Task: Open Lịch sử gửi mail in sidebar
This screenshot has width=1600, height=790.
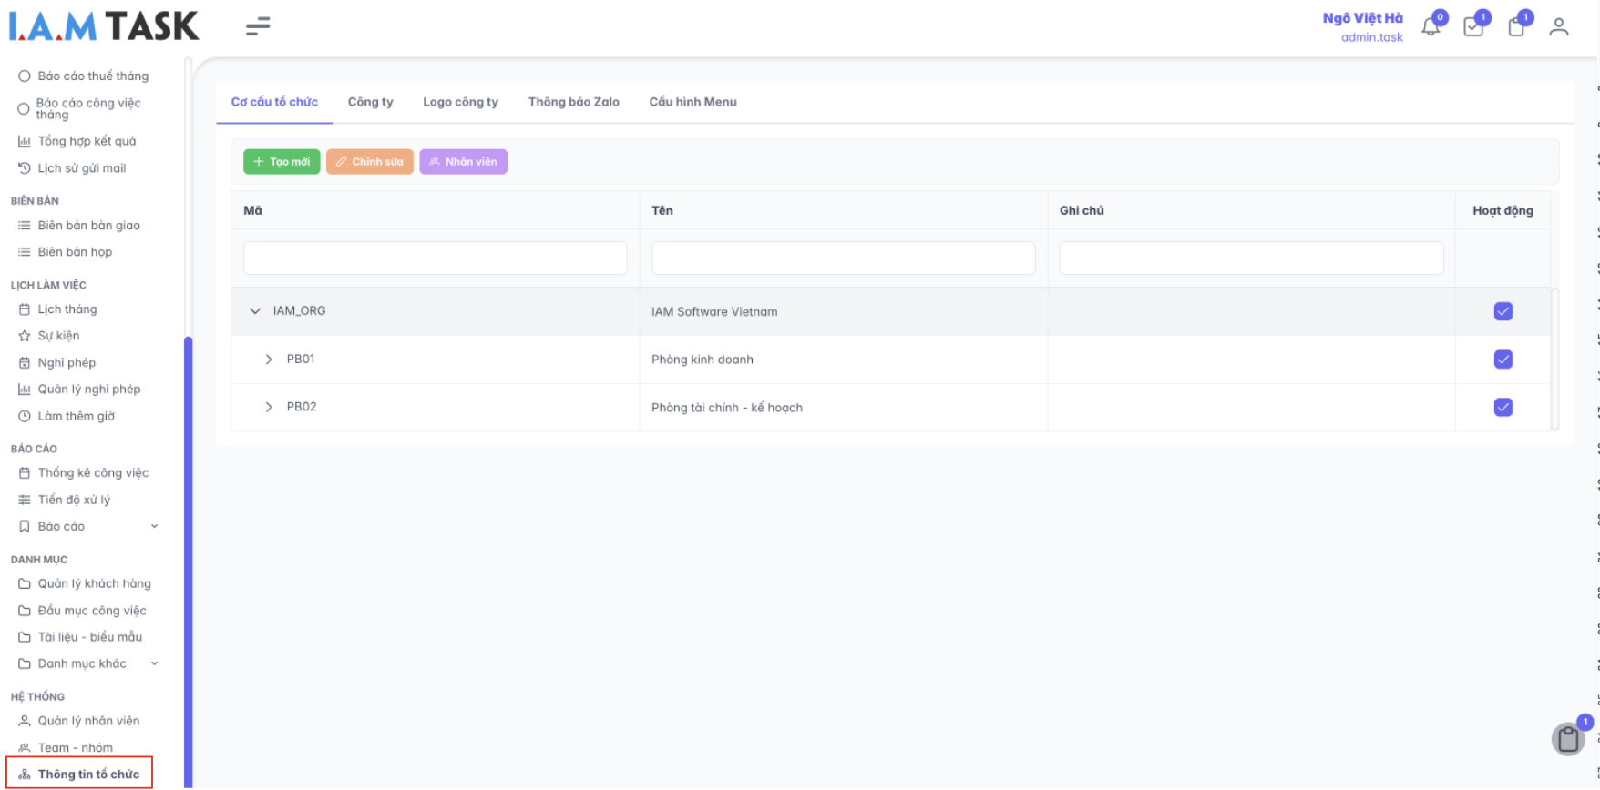Action: [x=81, y=168]
